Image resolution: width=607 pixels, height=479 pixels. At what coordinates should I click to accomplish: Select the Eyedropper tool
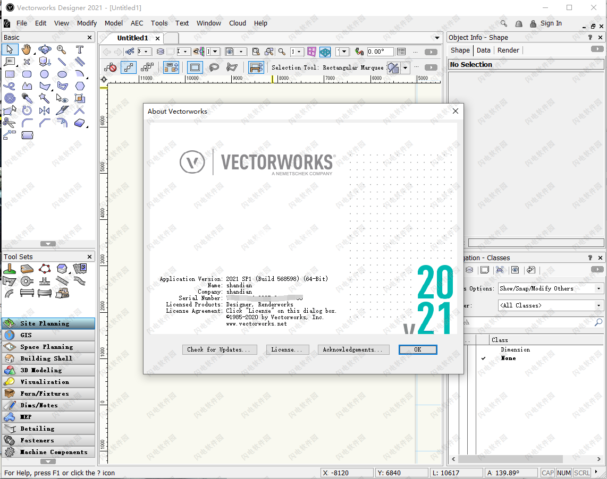27,98
